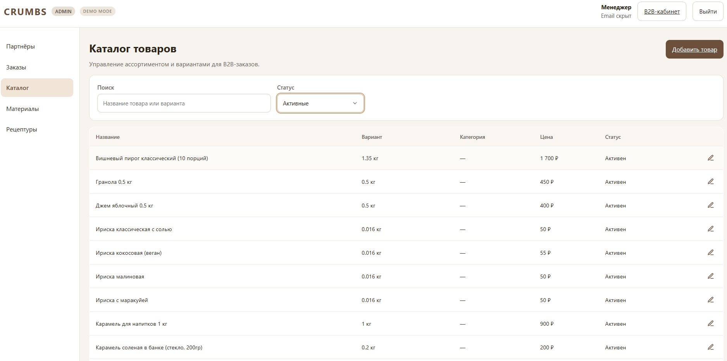Click the pencil icon for Карамель соленая в банке
727x361 pixels.
(x=710, y=347)
